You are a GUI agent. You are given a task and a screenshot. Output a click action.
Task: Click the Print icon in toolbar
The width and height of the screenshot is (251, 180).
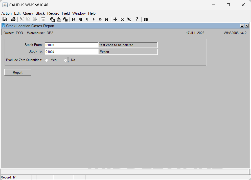pos(13,19)
